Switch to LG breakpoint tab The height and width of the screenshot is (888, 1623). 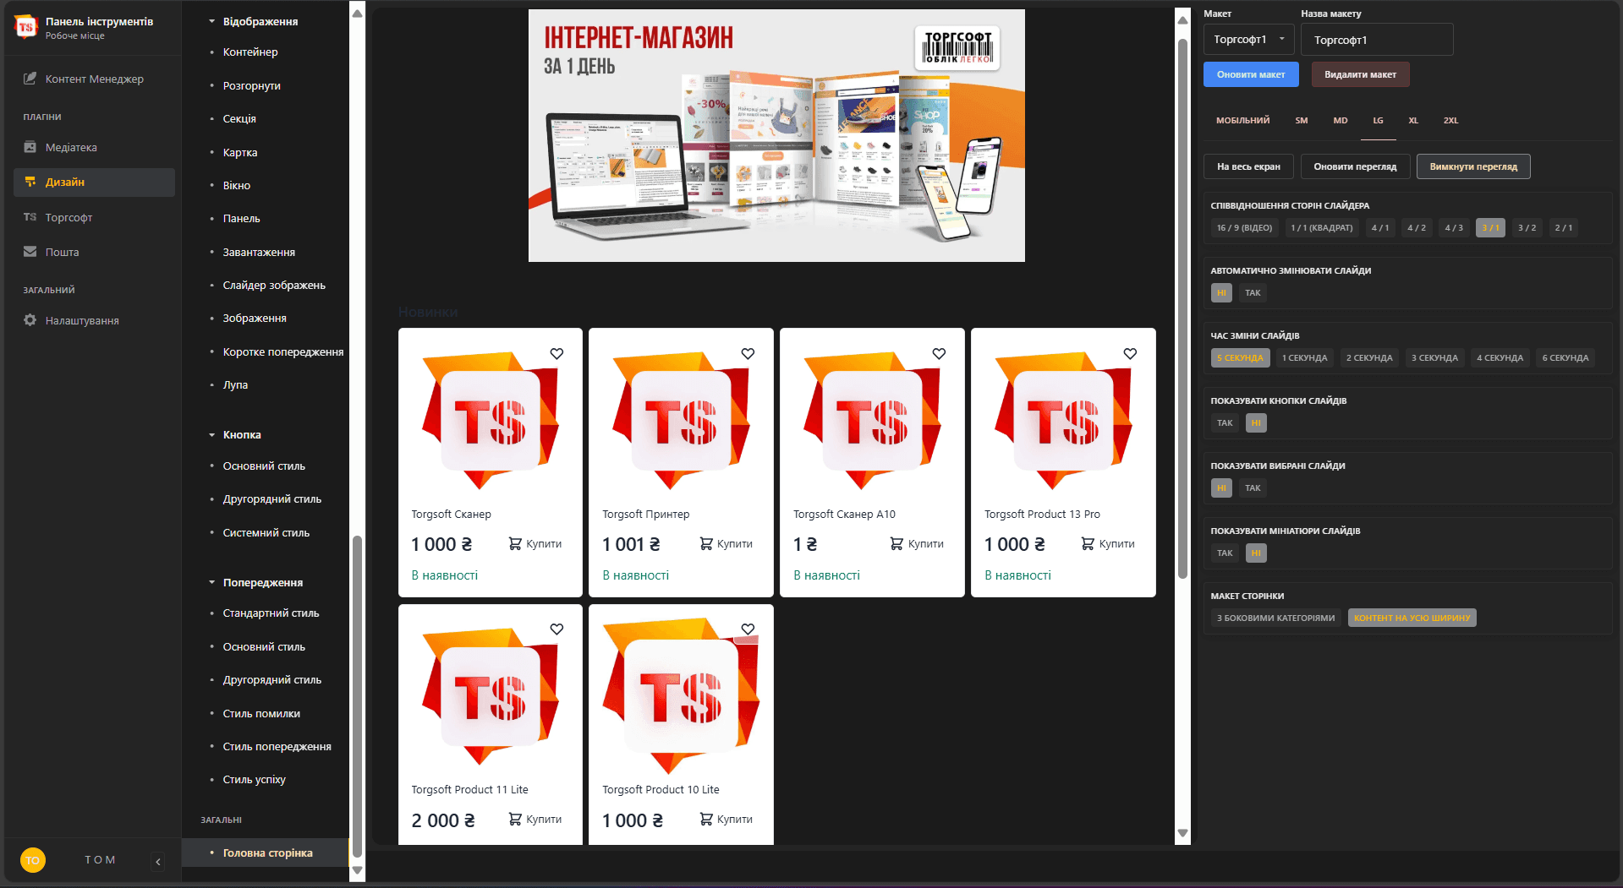tap(1378, 121)
